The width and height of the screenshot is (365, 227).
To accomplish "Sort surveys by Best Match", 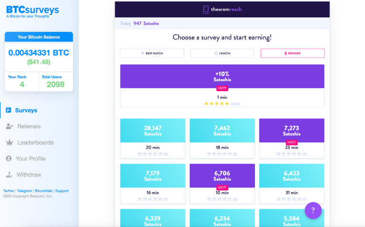I will point(152,53).
